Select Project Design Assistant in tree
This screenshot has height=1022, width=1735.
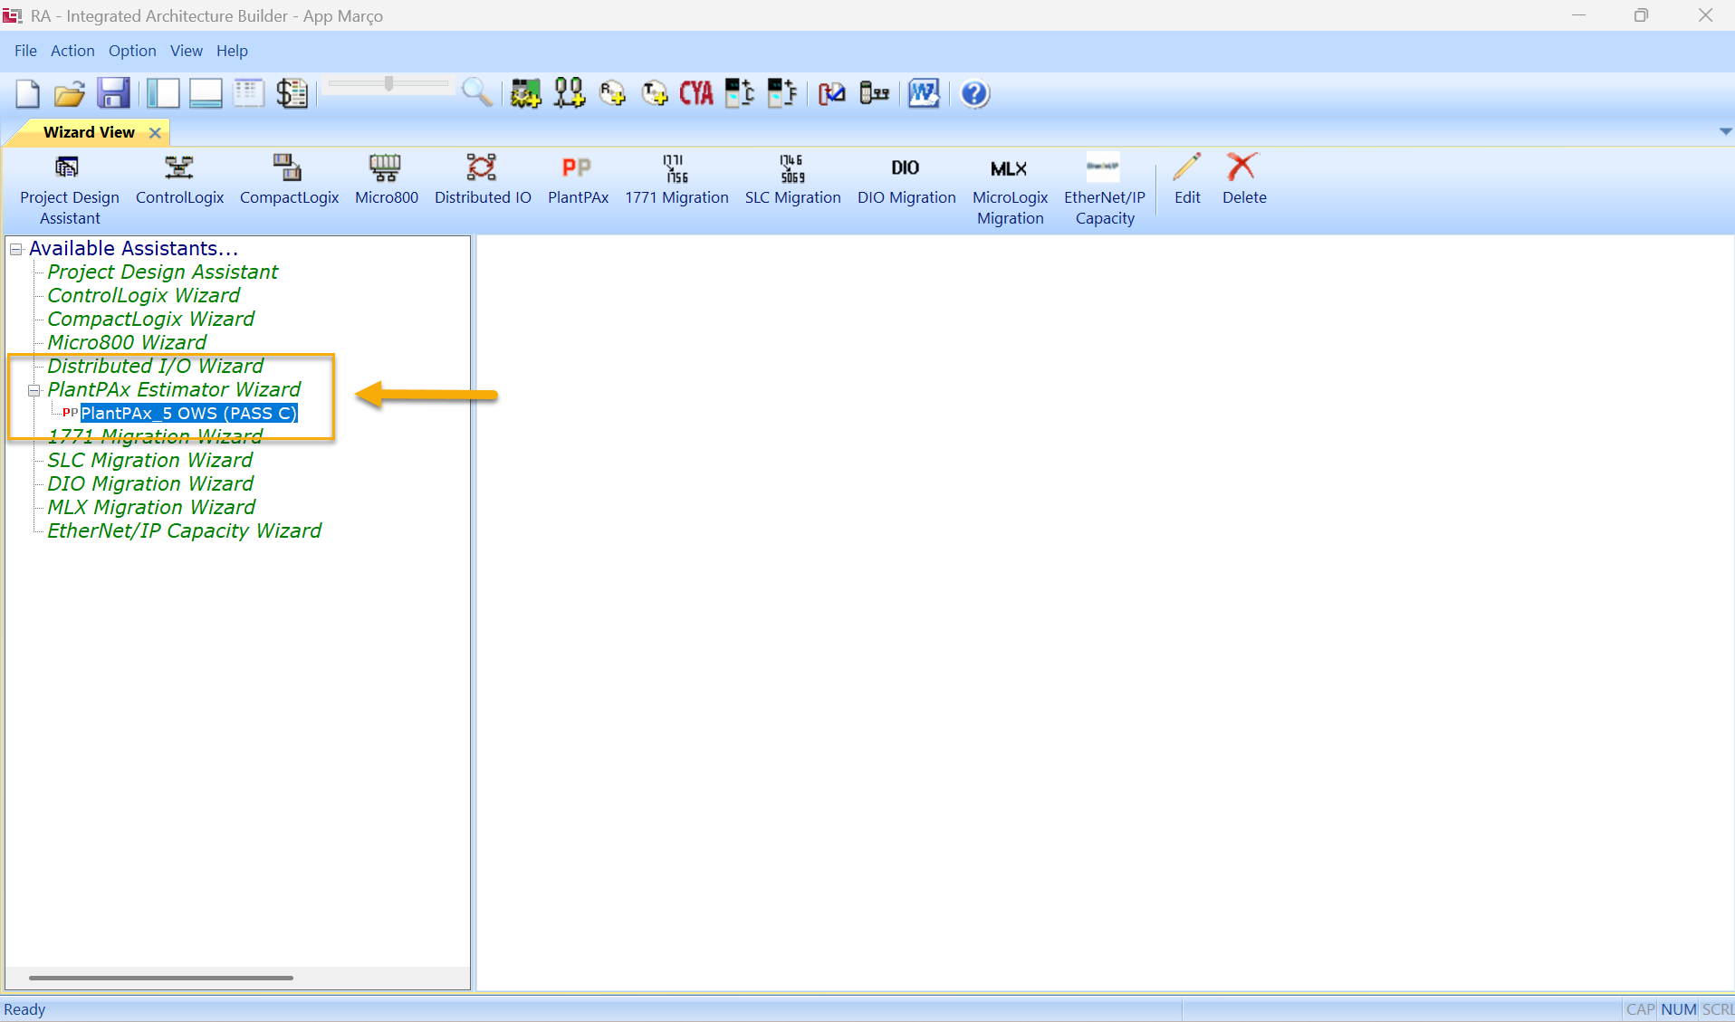pyautogui.click(x=162, y=272)
